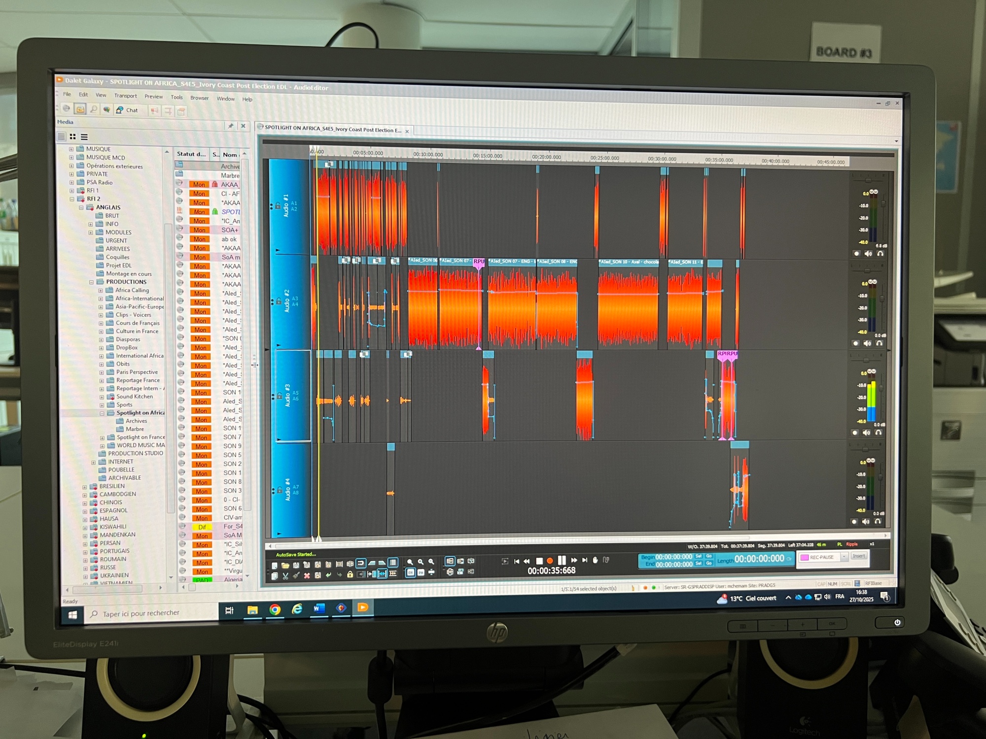Image resolution: width=986 pixels, height=739 pixels.
Task: Click the scissors cut tool
Action: point(285,575)
